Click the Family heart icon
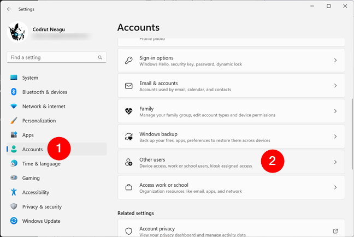This screenshot has width=354, height=237. pos(129,111)
